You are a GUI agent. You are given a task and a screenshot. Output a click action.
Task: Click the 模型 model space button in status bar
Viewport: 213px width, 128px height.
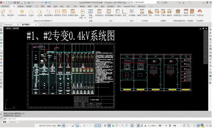(59, 126)
